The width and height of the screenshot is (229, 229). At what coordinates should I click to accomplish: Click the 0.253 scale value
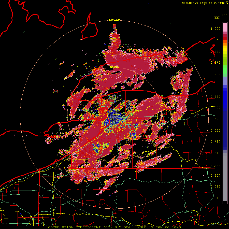click(x=216, y=187)
